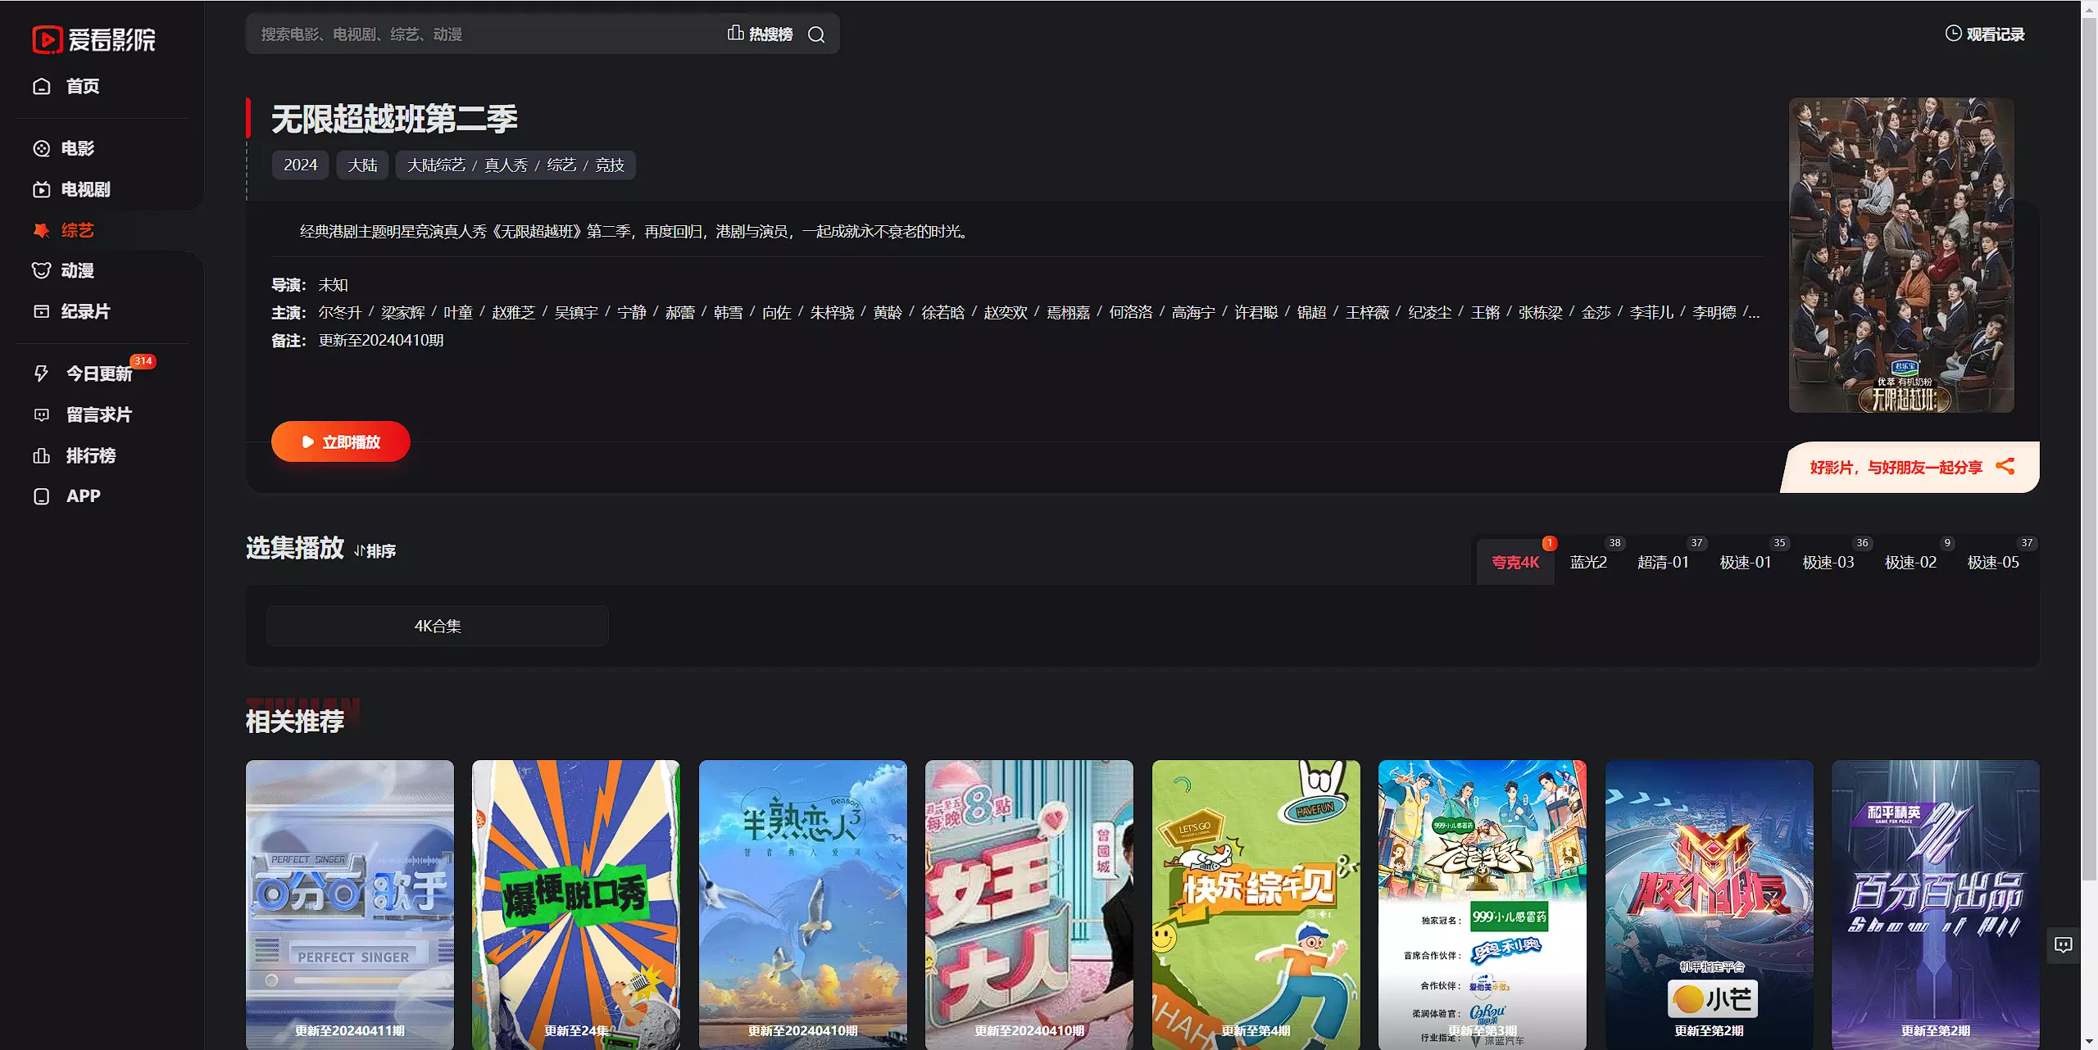Select the 极速-03 source tab
This screenshot has width=2098, height=1050.
tap(1828, 562)
